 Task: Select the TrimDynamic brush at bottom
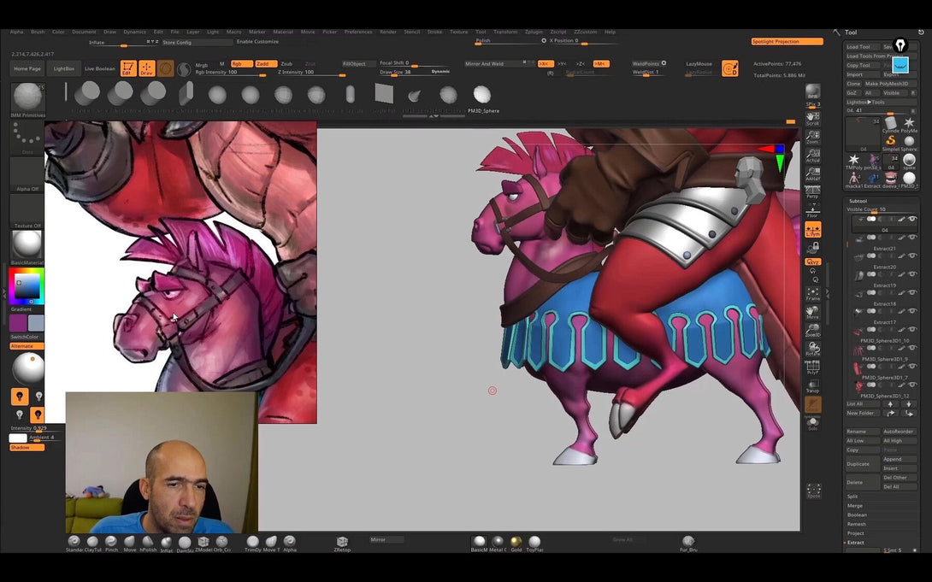point(252,544)
